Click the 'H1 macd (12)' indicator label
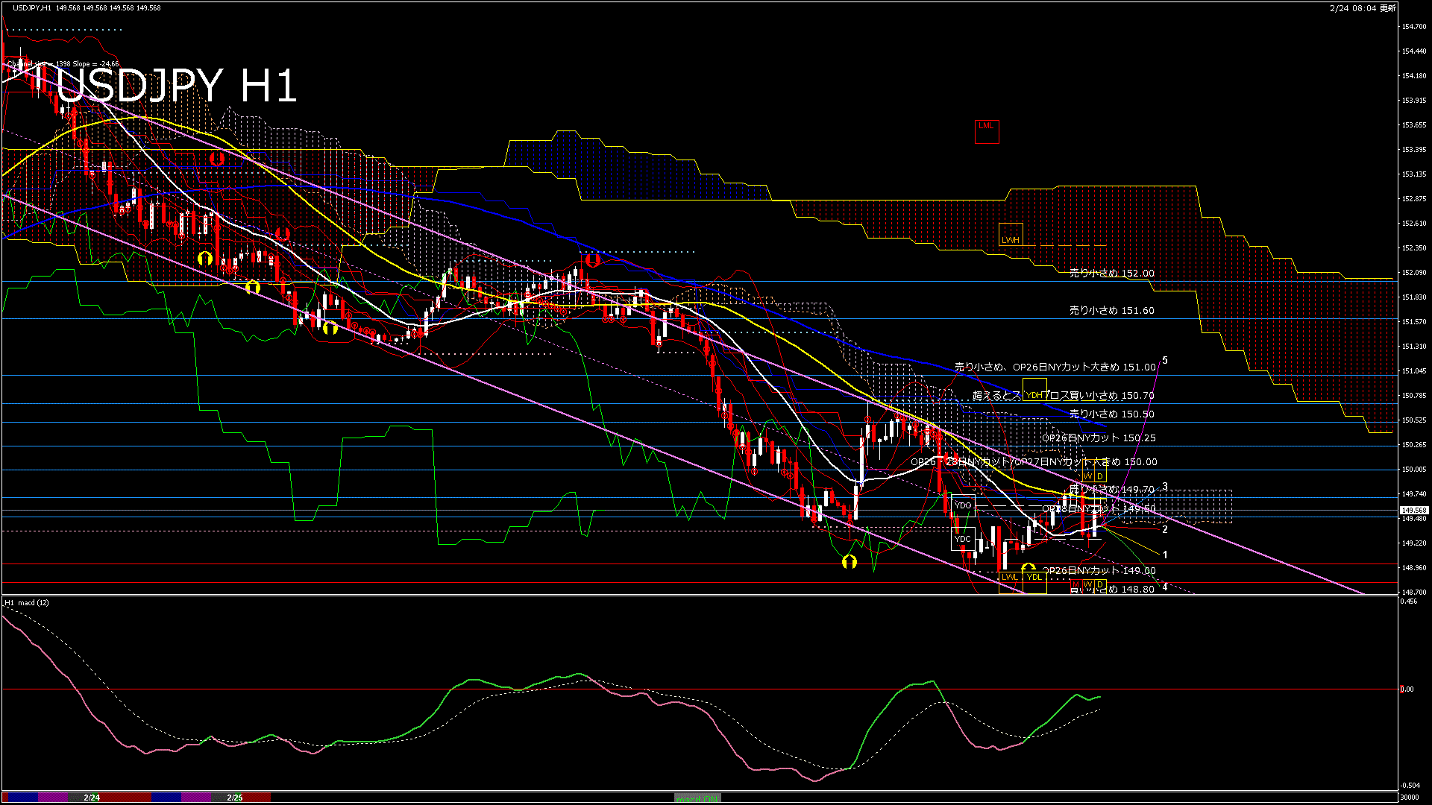Image resolution: width=1432 pixels, height=805 pixels. (x=27, y=602)
